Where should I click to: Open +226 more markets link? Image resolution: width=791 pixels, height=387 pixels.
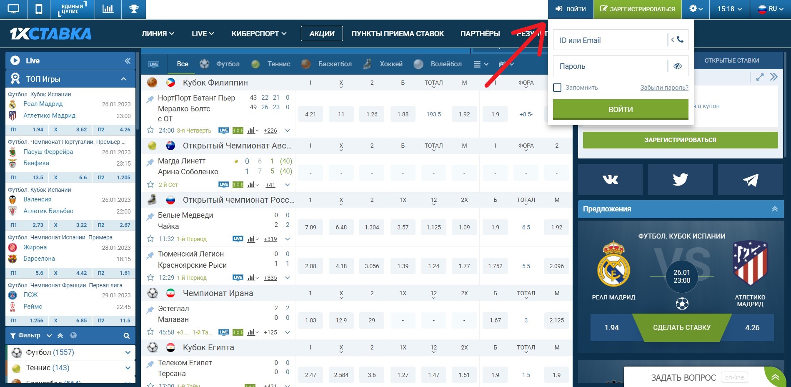coord(270,131)
